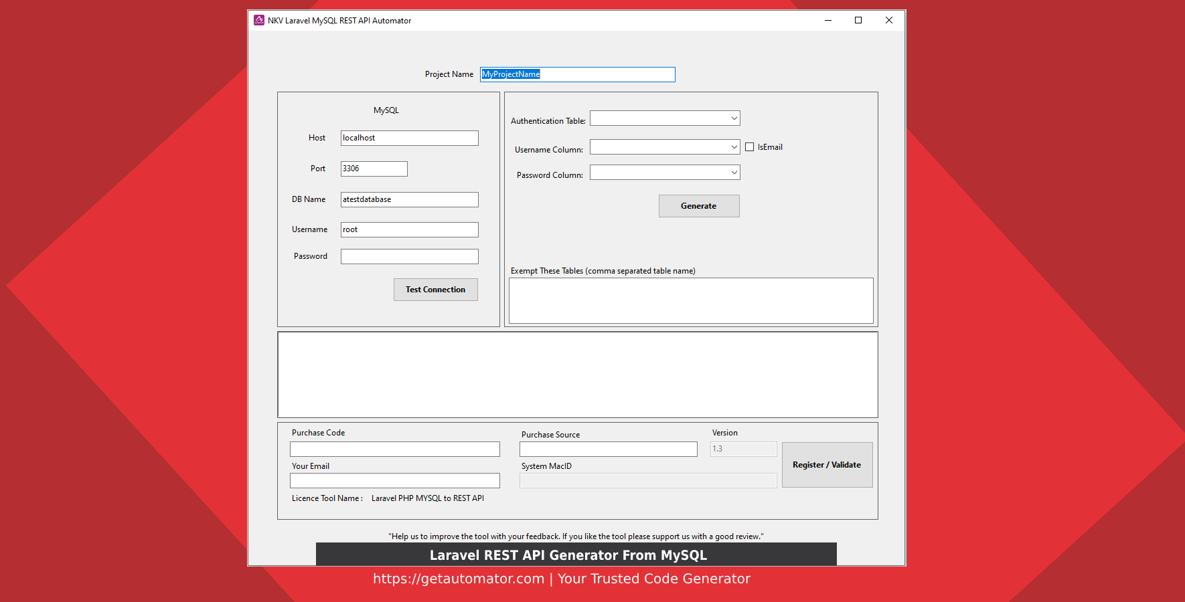This screenshot has width=1185, height=602.
Task: Click the Exempt These Tables text area
Action: [691, 300]
